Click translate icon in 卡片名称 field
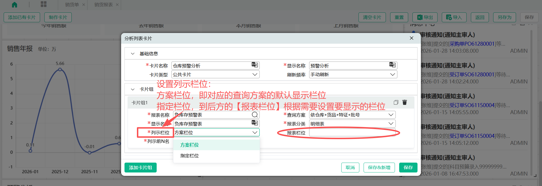This screenshot has width=542, height=186. point(254,65)
